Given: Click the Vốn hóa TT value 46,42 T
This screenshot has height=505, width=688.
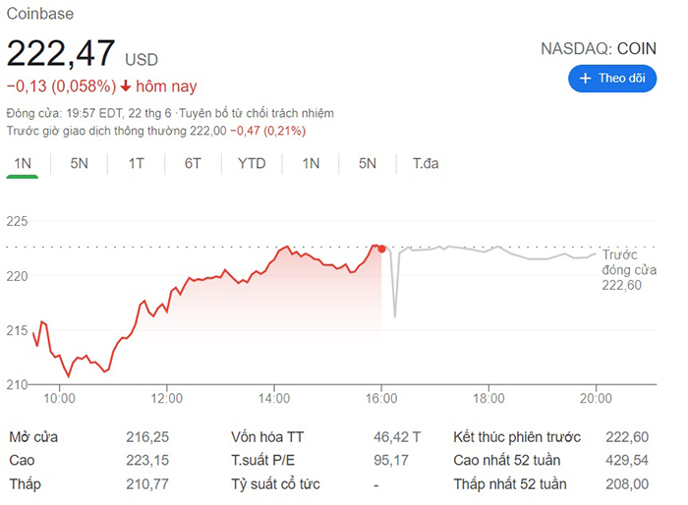Looking at the screenshot, I should click(397, 437).
